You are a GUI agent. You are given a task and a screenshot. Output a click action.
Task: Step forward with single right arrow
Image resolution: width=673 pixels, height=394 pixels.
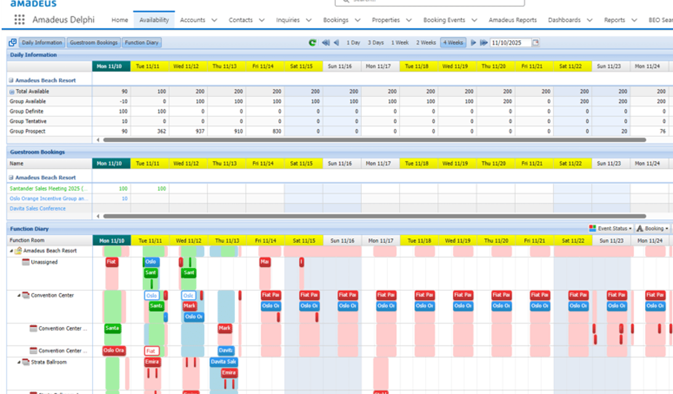473,42
